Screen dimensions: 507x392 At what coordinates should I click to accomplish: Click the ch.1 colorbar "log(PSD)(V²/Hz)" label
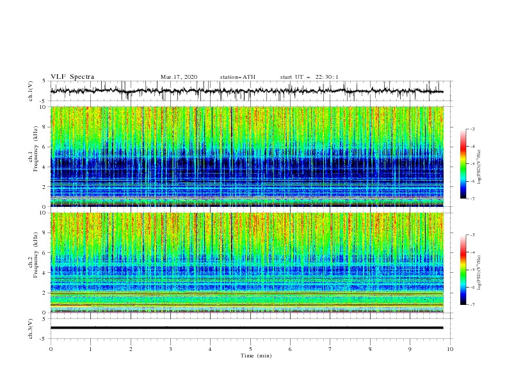tap(479, 167)
